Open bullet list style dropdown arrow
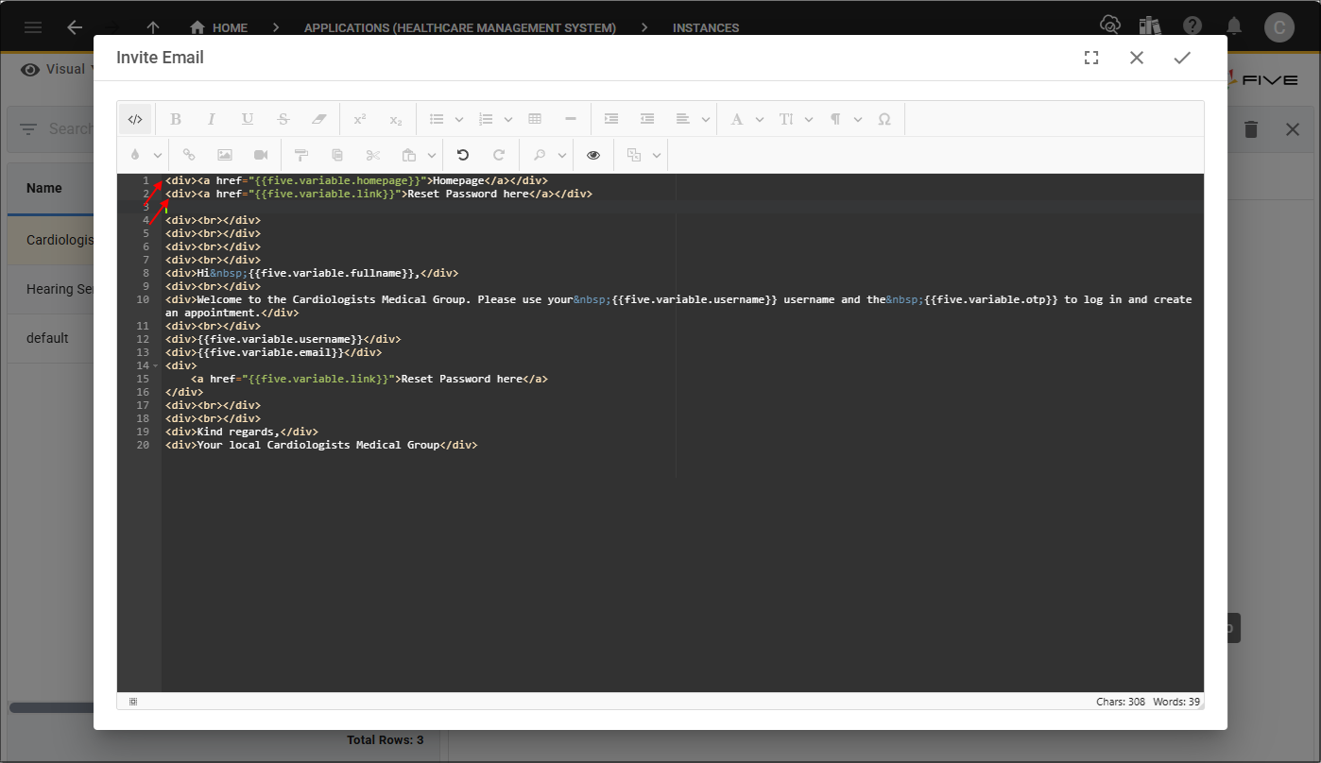This screenshot has width=1321, height=763. point(459,119)
